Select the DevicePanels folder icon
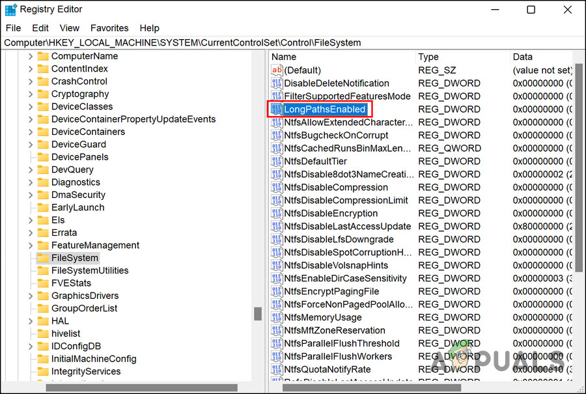This screenshot has height=394, width=586. 43,157
